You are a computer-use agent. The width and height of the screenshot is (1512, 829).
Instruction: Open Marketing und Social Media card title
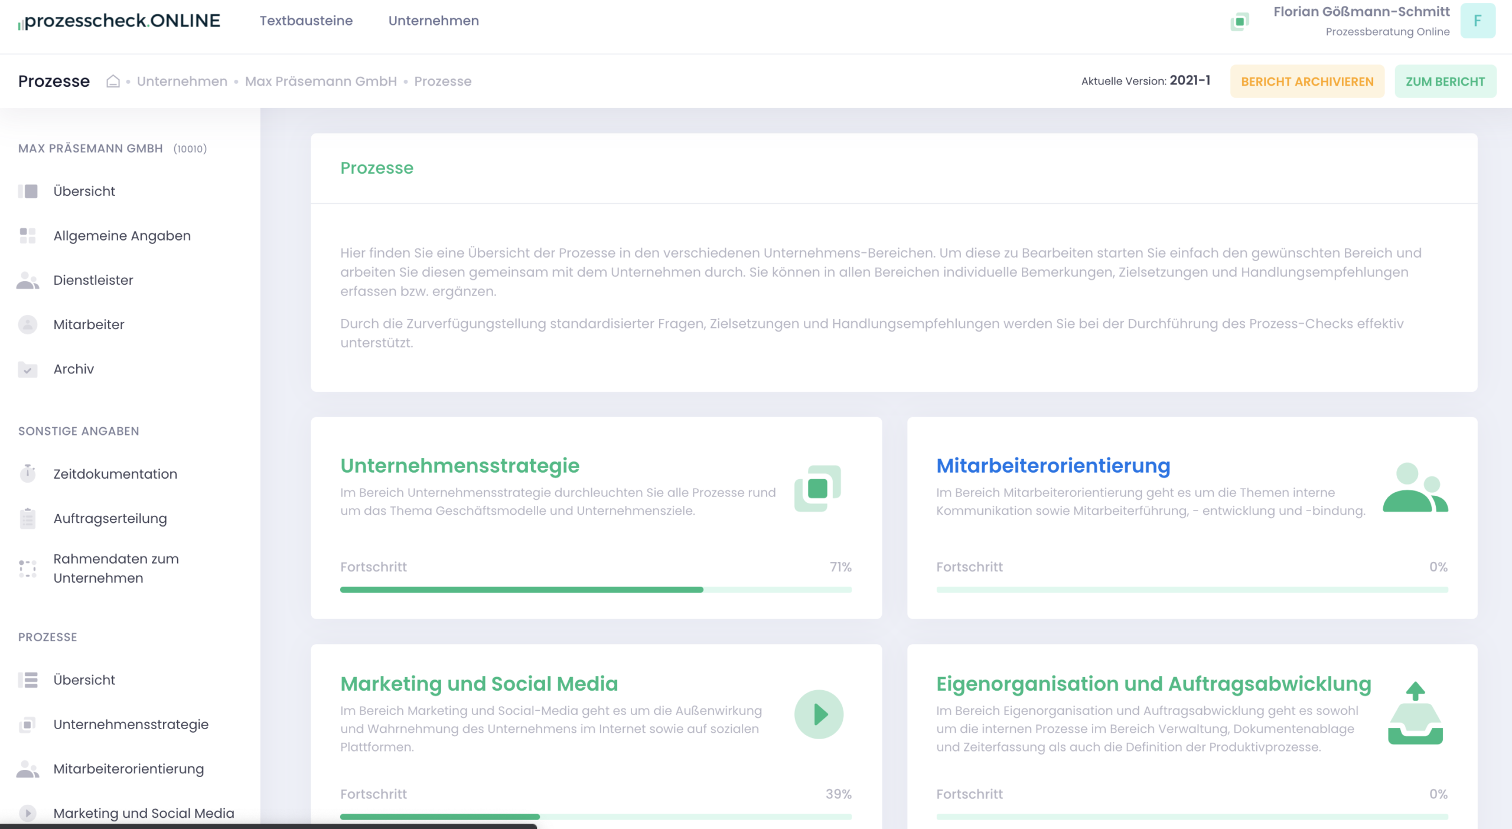tap(479, 684)
